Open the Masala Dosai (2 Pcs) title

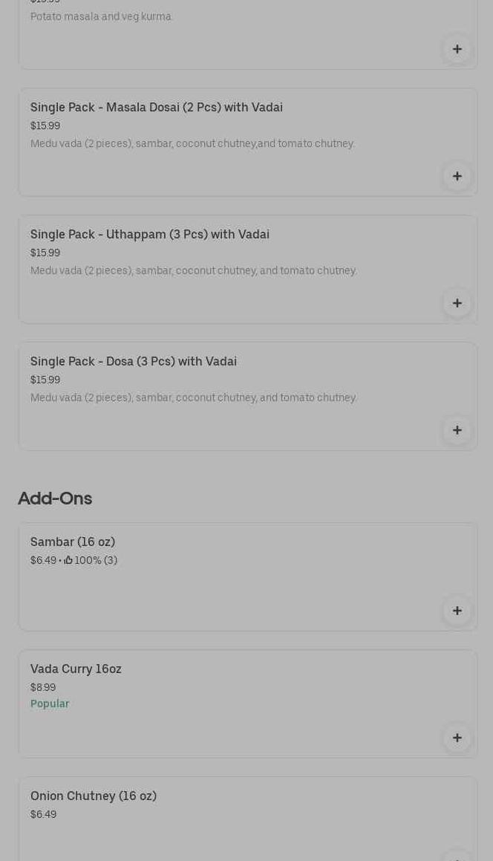click(157, 108)
